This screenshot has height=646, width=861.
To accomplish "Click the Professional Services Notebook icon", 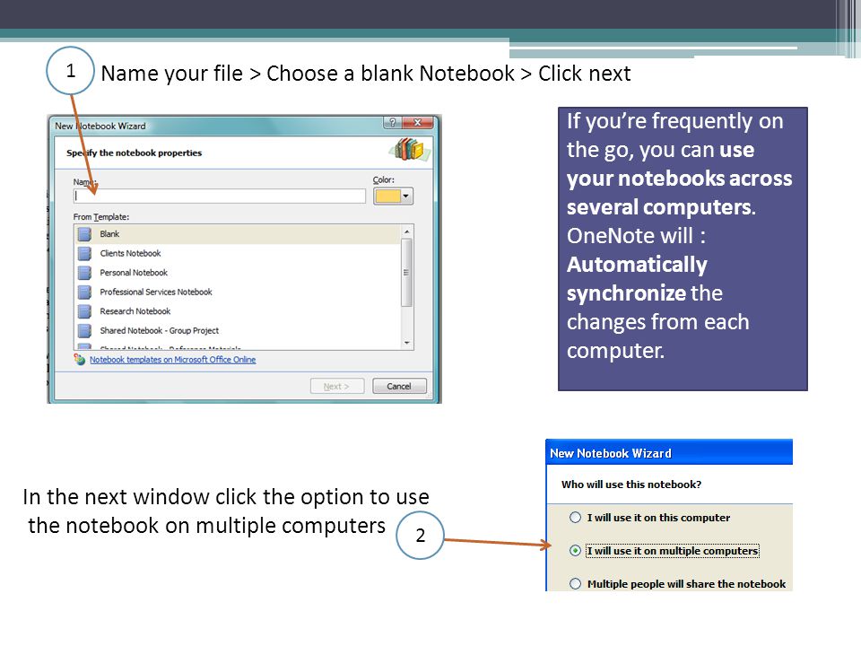I will click(84, 292).
